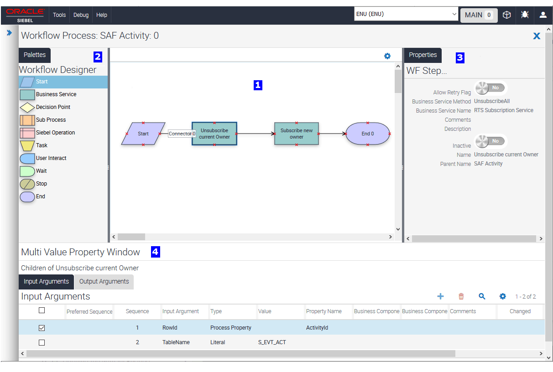Delete the selected input argument
This screenshot has width=553, height=372.
[x=461, y=296]
